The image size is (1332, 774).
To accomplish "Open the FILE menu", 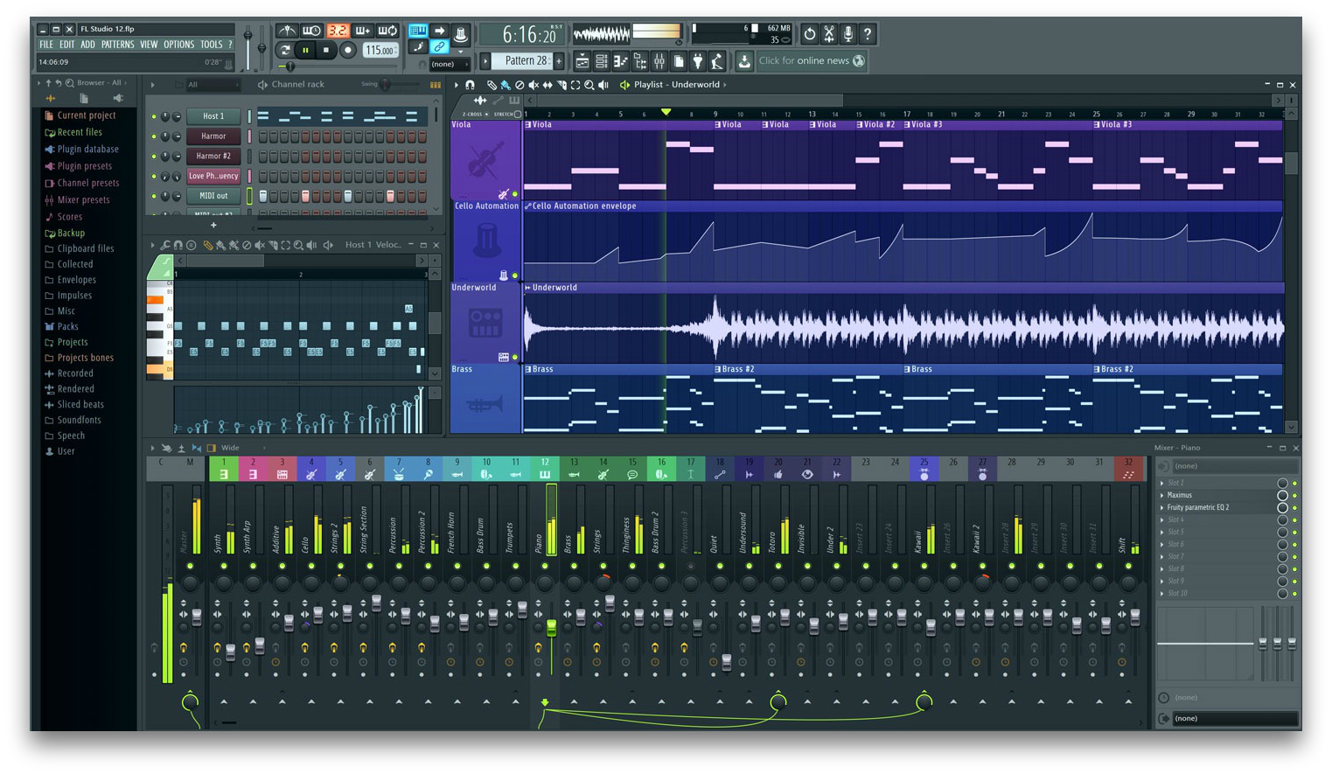I will 46,45.
